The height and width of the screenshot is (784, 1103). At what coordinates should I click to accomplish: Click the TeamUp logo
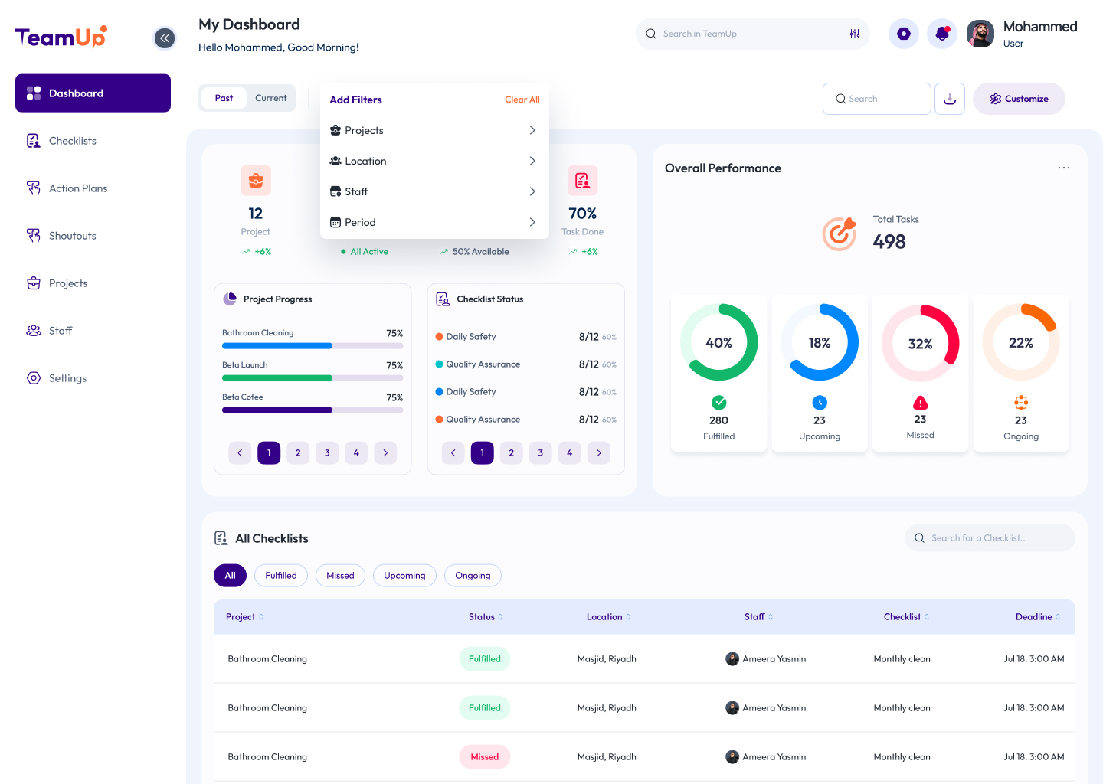61,37
